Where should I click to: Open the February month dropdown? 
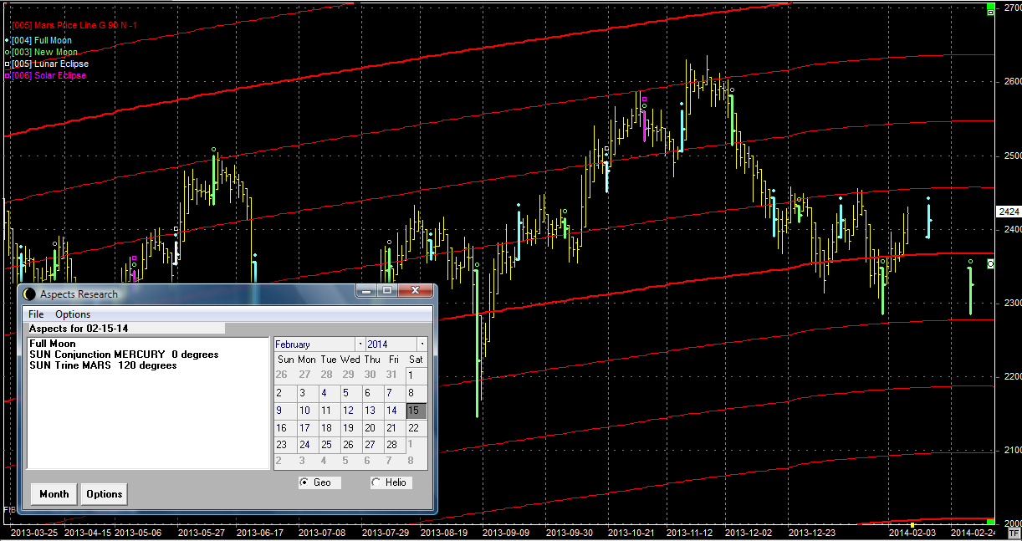pos(360,345)
